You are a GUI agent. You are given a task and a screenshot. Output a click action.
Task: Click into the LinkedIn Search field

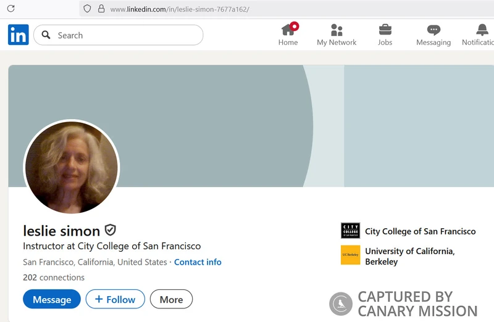[118, 35]
